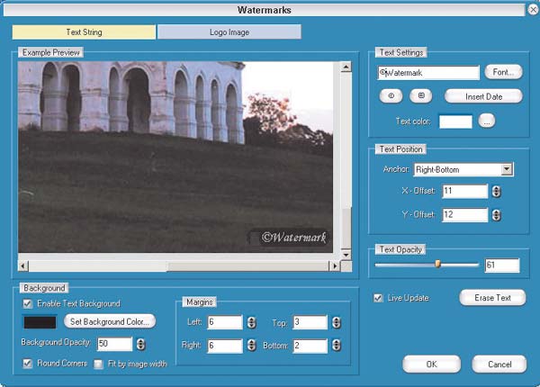540x387 pixels.
Task: Click the Y-Offset value field
Action: coord(465,215)
